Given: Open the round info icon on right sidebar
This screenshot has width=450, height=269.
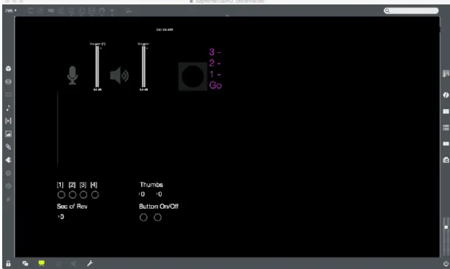Looking at the screenshot, I should pos(446,95).
